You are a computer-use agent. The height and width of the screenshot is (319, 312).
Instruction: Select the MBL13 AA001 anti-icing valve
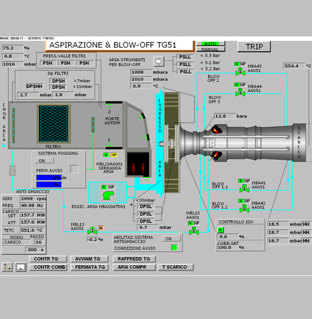click(194, 231)
